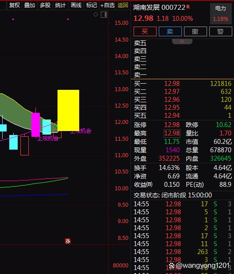Screen dimensions: 234x274
Task: Open the 统计 statistics tool
Action: [61, 5]
